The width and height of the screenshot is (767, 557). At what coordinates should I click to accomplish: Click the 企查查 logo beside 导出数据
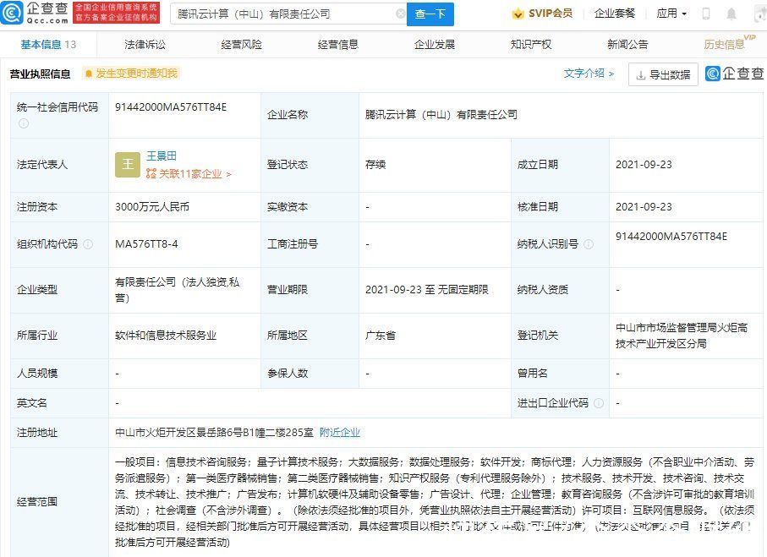[735, 74]
